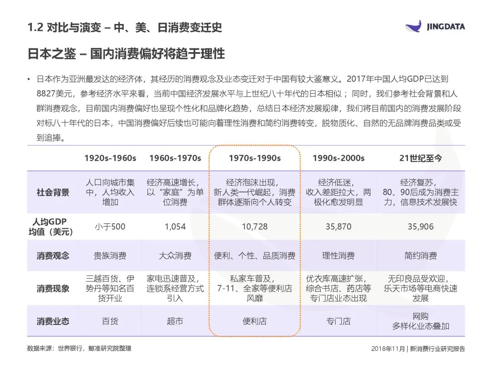
Task: Click the JINGDATA whale logo icon
Action: [413, 26]
